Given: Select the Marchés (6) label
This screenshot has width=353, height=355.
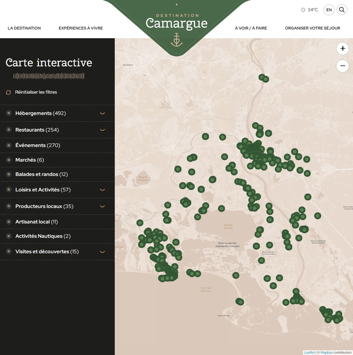Looking at the screenshot, I should point(30,160).
